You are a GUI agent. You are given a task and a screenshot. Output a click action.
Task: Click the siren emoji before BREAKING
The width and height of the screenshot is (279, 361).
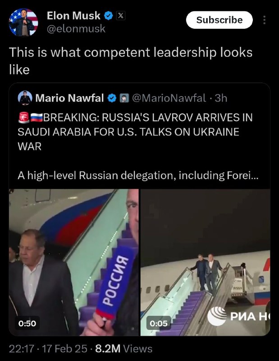[23, 117]
